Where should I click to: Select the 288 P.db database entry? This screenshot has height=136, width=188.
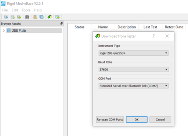(x=34, y=31)
